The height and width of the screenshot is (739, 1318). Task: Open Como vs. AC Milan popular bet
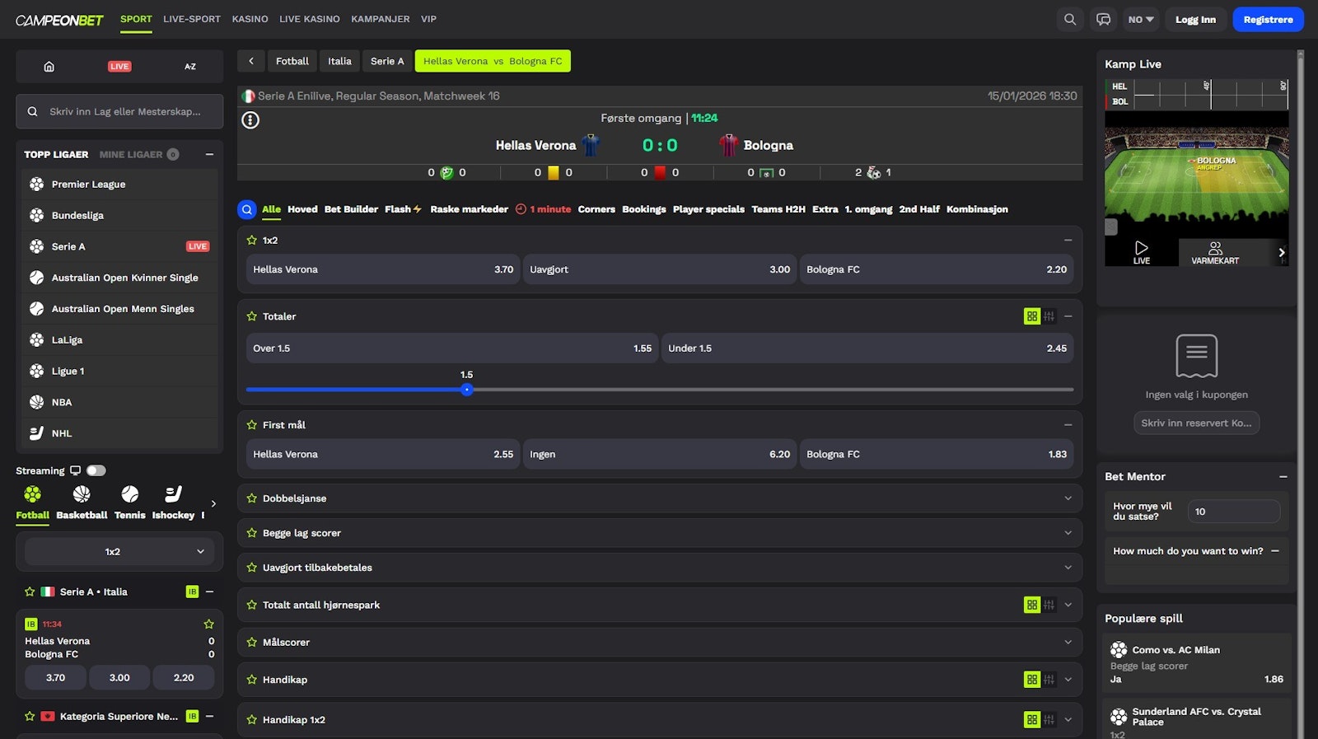1197,663
